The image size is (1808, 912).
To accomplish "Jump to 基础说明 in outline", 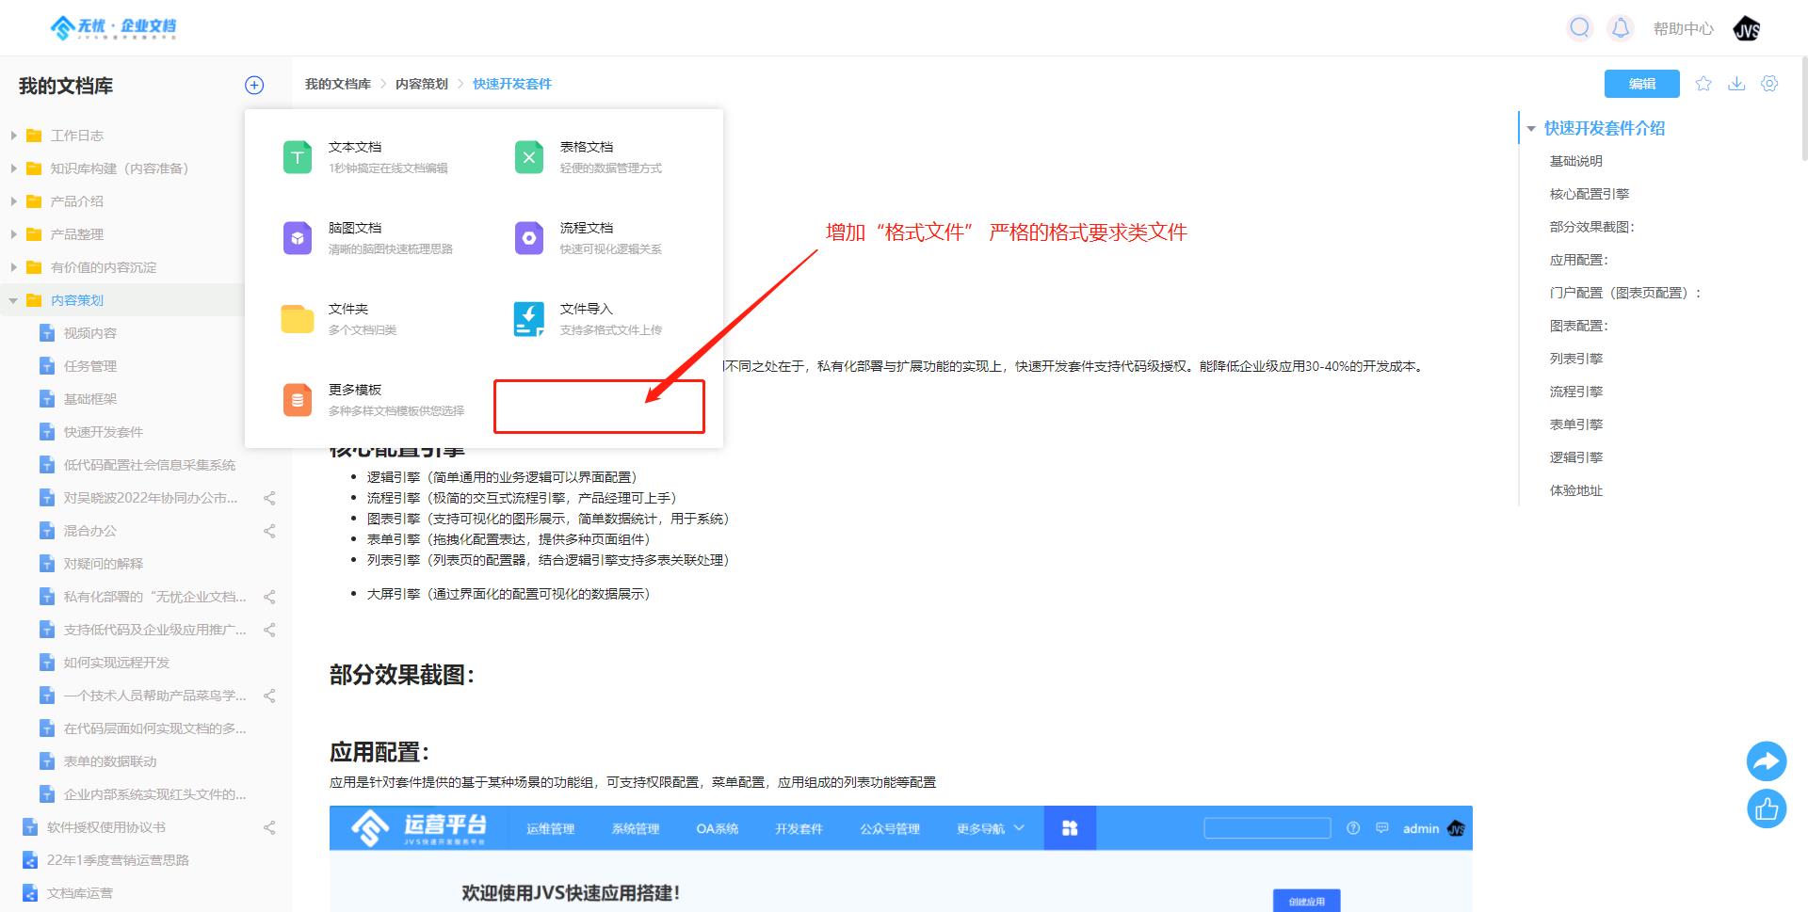I will click(x=1575, y=161).
